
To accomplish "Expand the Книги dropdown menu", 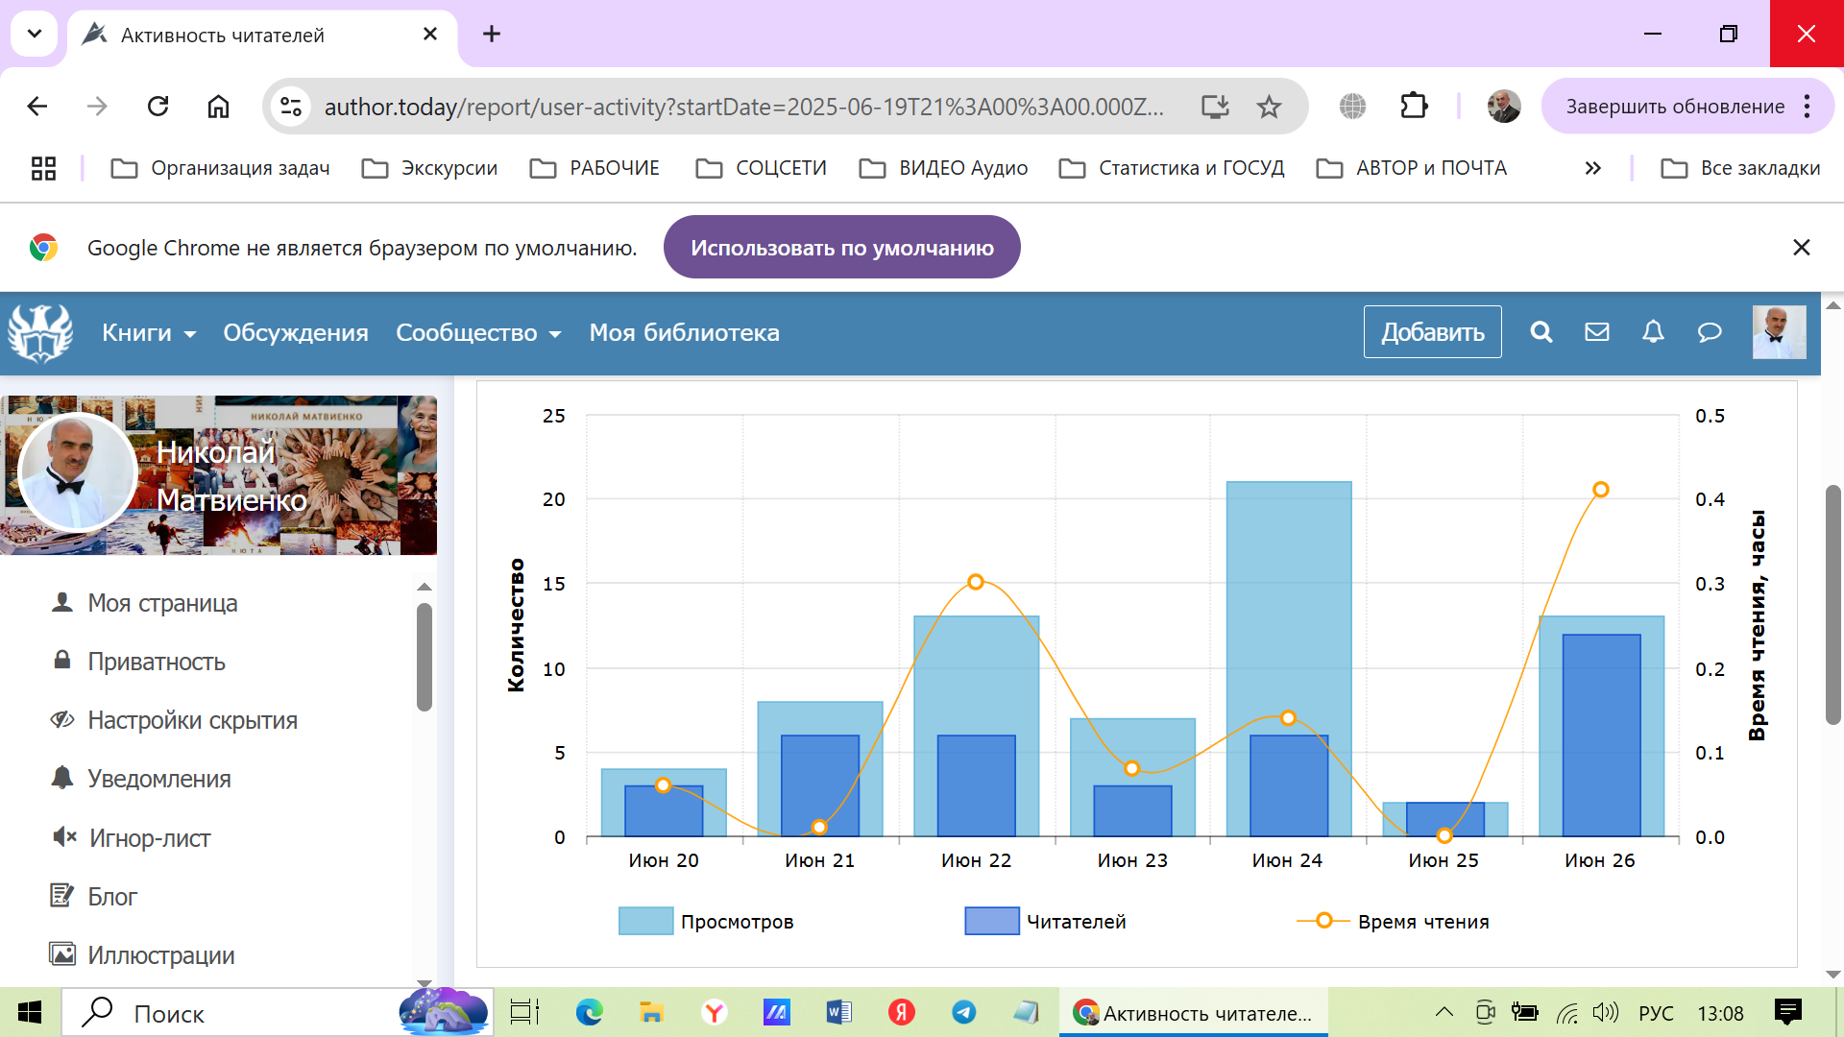I will (149, 332).
